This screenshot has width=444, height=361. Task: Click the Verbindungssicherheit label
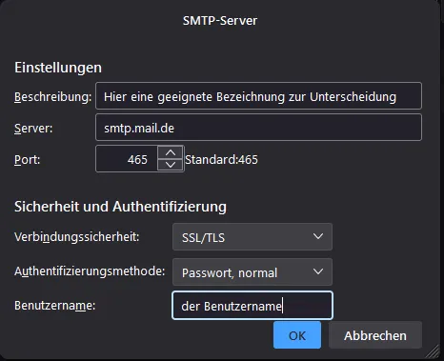pyautogui.click(x=77, y=237)
